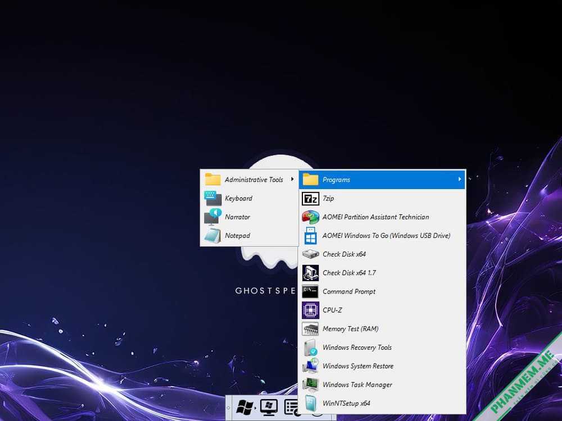Launch Windows System Restore

tap(382, 365)
